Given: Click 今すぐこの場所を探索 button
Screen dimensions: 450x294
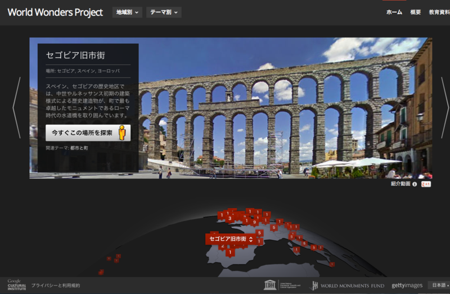Looking at the screenshot, I should pos(88,133).
